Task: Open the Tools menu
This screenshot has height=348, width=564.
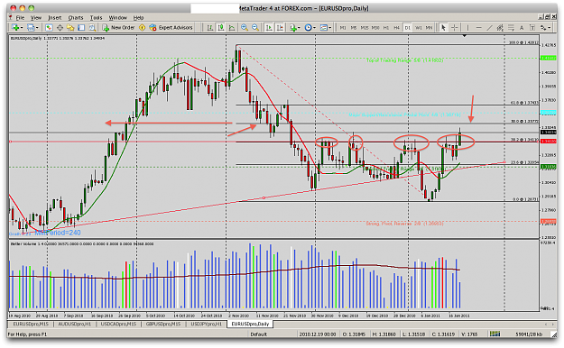Action: click(x=96, y=17)
